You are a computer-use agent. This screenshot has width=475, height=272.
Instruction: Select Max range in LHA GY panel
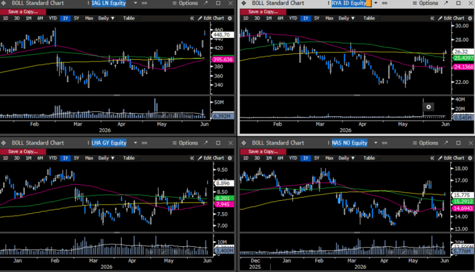click(x=89, y=158)
